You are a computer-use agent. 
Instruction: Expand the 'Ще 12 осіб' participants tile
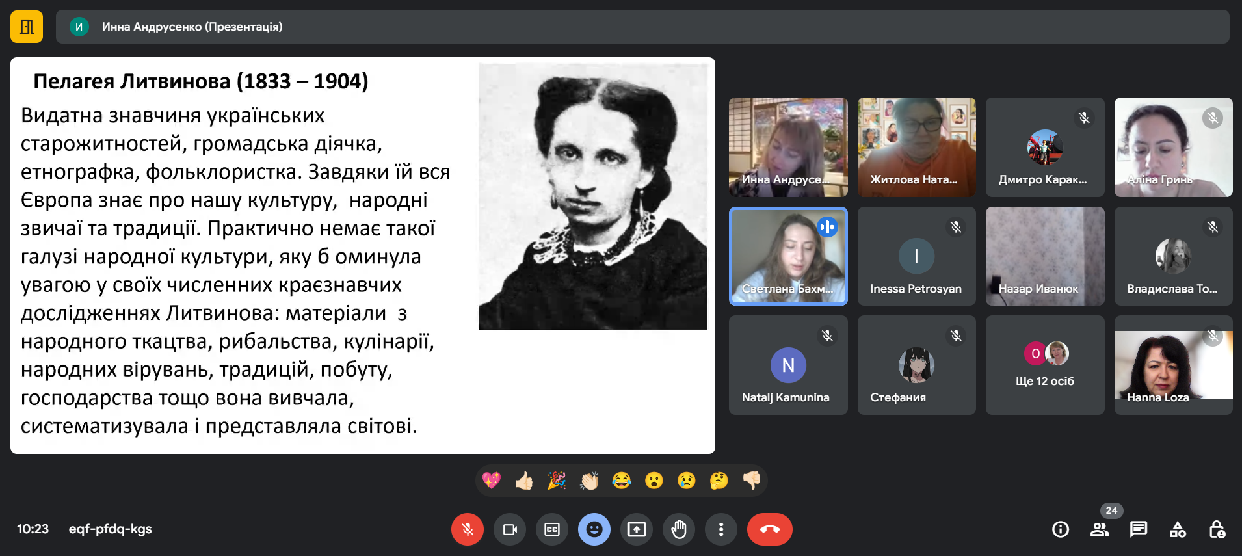tap(1045, 365)
